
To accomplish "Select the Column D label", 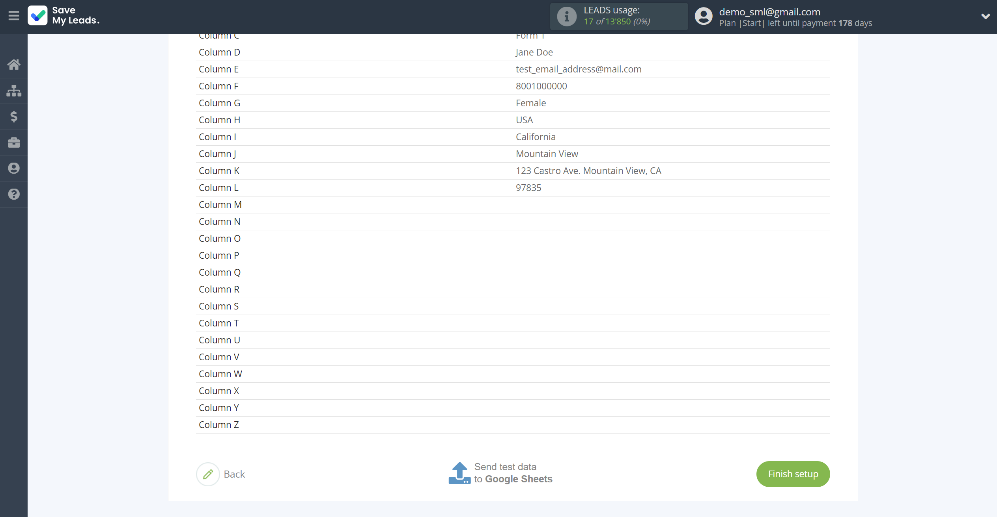I will 219,52.
